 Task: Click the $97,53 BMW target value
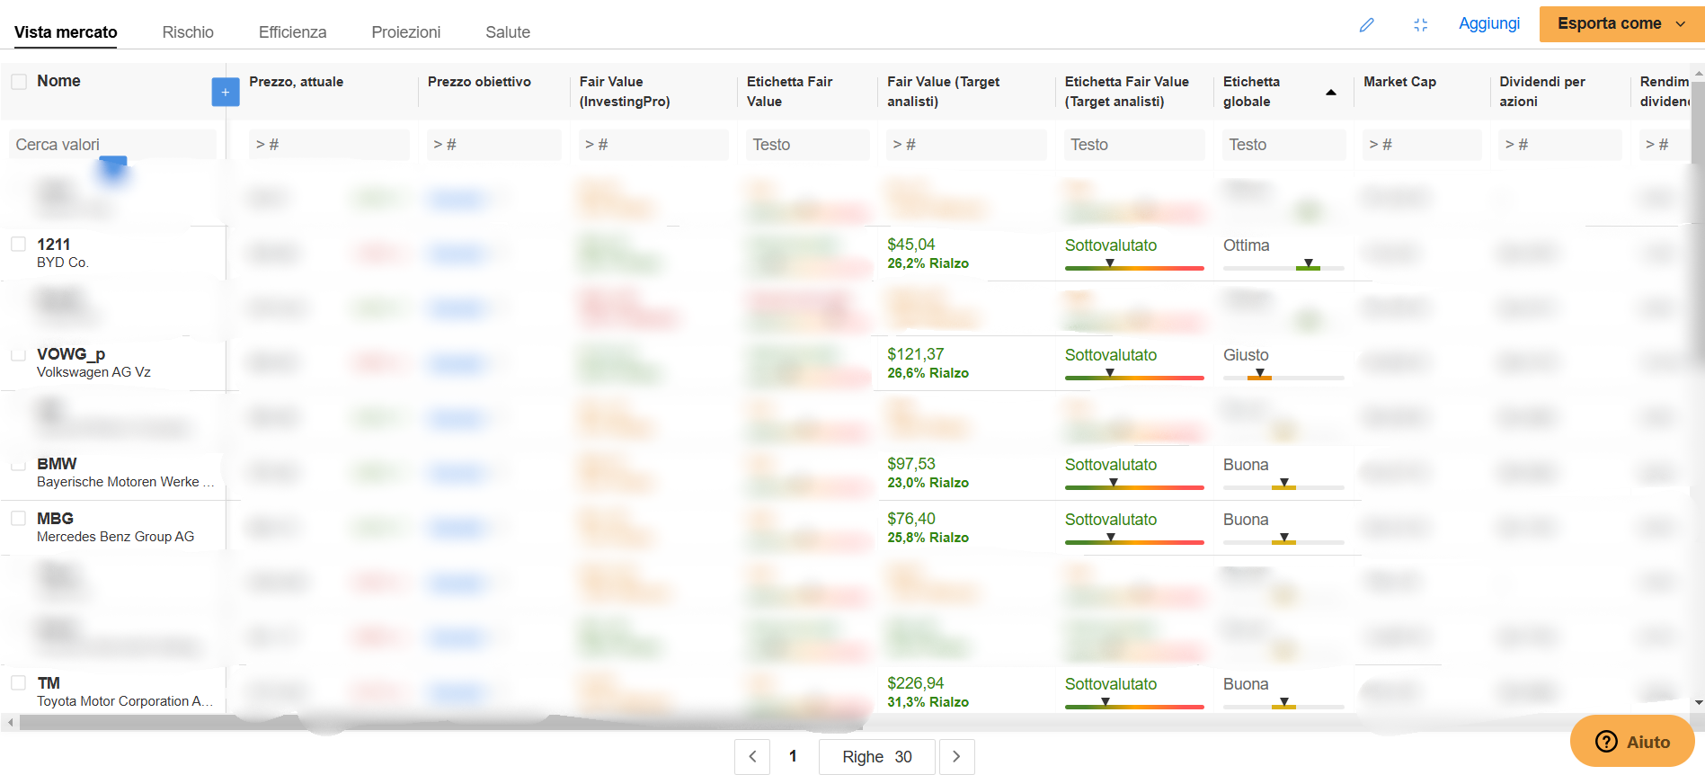tap(910, 464)
